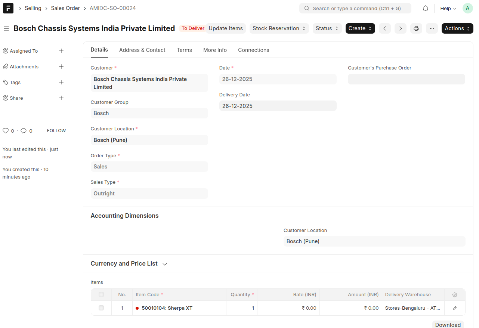Screen dimensions: 479x328
Task: Toggle the sidebar hamburger menu icon
Action: pos(6,28)
